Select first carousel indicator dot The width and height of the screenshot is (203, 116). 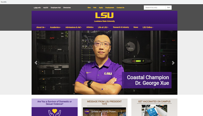(x=102, y=89)
